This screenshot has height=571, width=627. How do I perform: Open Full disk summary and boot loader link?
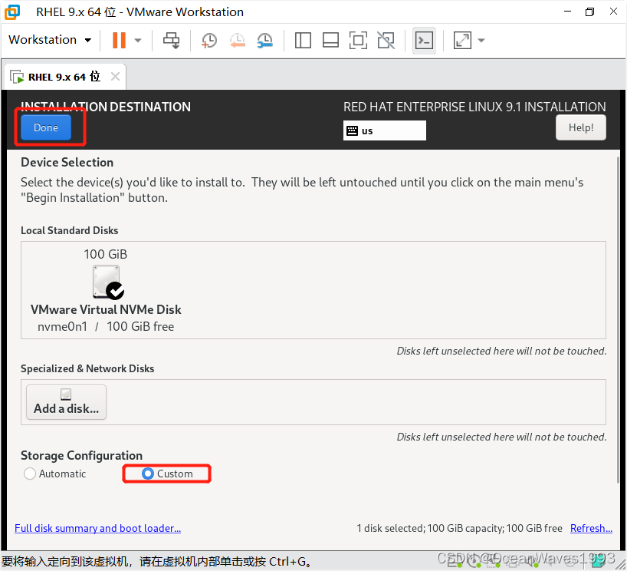pyautogui.click(x=98, y=528)
